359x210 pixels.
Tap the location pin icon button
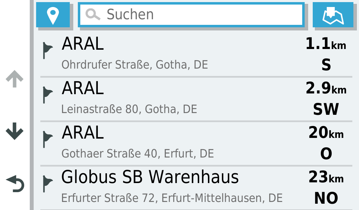click(53, 15)
